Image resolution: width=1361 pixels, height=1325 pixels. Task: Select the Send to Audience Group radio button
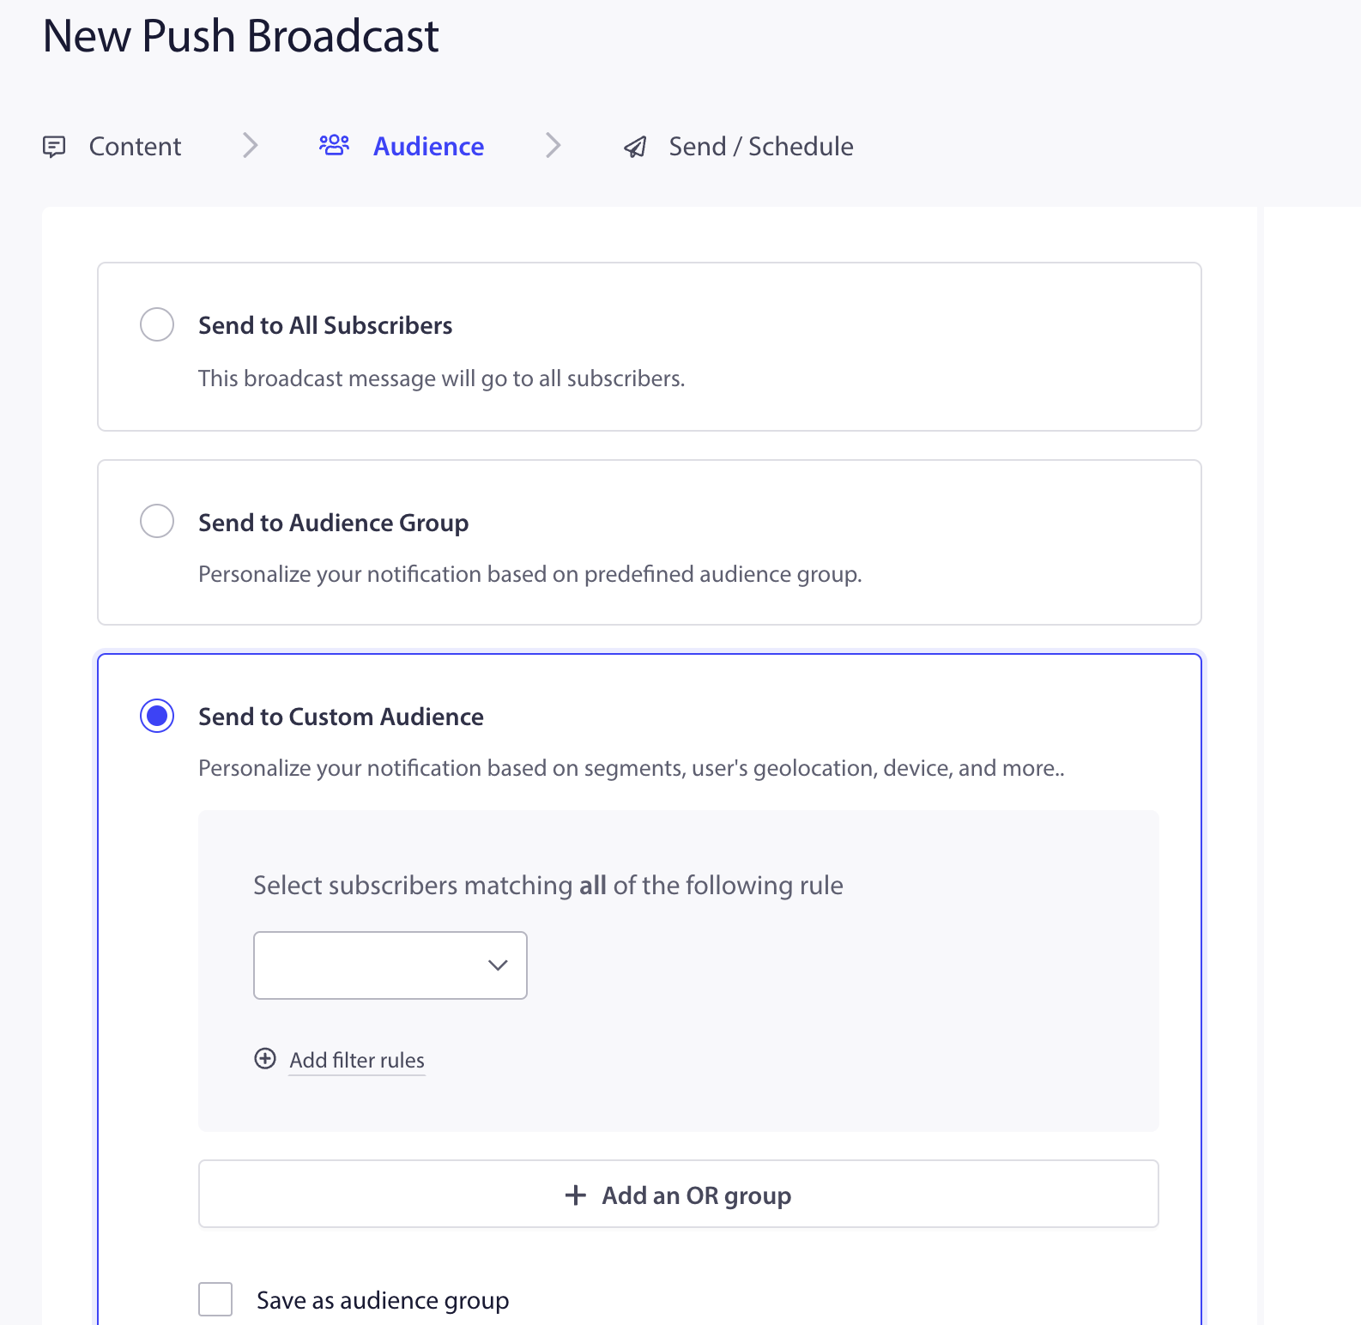tap(156, 521)
